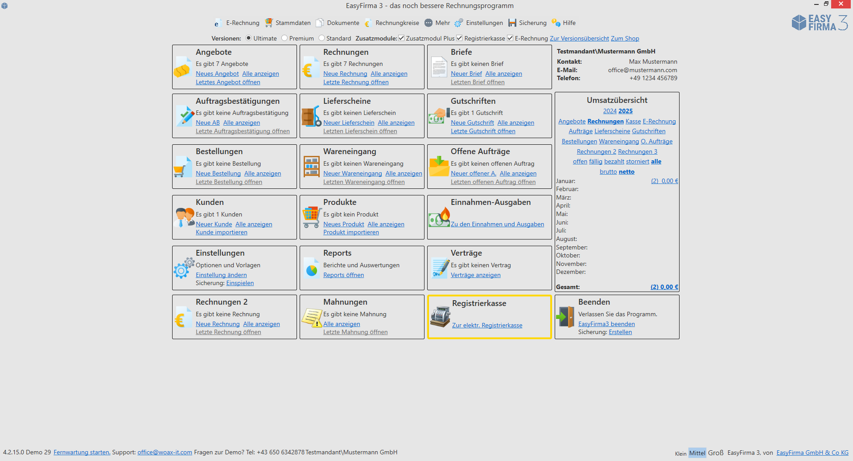Select the Standard version radio button
This screenshot has height=461, width=853.
pos(321,38)
